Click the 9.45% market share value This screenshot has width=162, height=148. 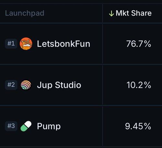tap(138, 126)
